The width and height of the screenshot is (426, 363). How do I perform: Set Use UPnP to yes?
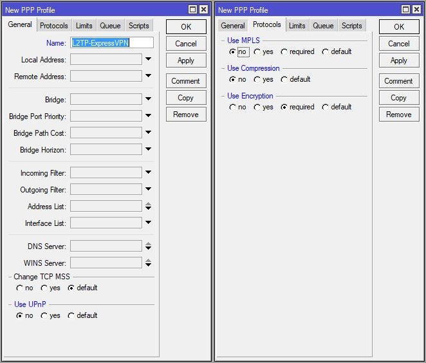pyautogui.click(x=50, y=315)
